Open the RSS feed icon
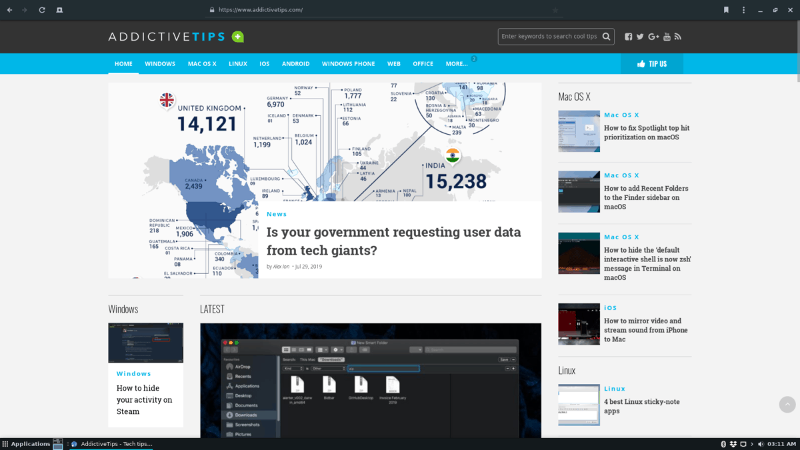The image size is (800, 450). tap(677, 37)
